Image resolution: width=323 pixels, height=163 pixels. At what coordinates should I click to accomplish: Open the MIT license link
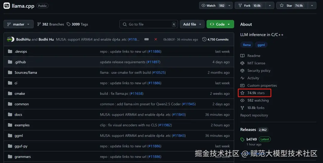(x=256, y=63)
